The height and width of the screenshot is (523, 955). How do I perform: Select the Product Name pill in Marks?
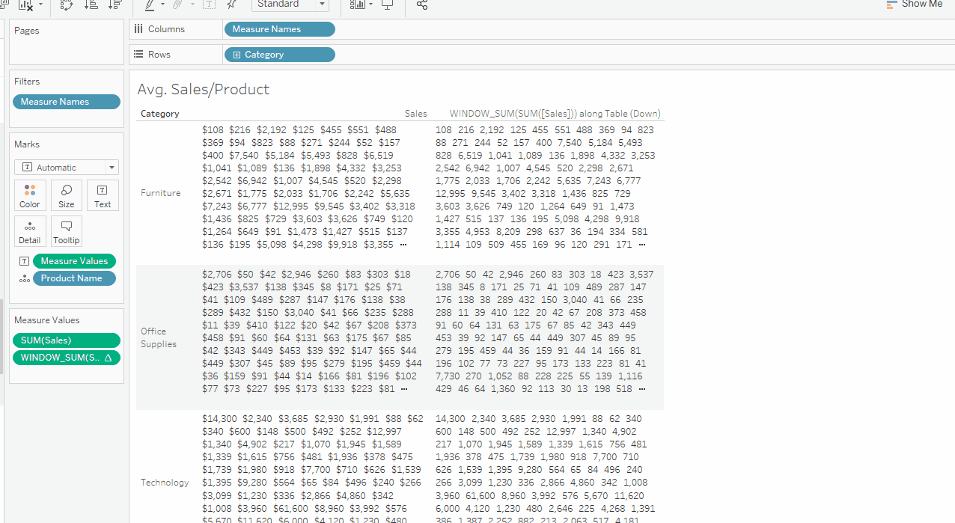(74, 278)
